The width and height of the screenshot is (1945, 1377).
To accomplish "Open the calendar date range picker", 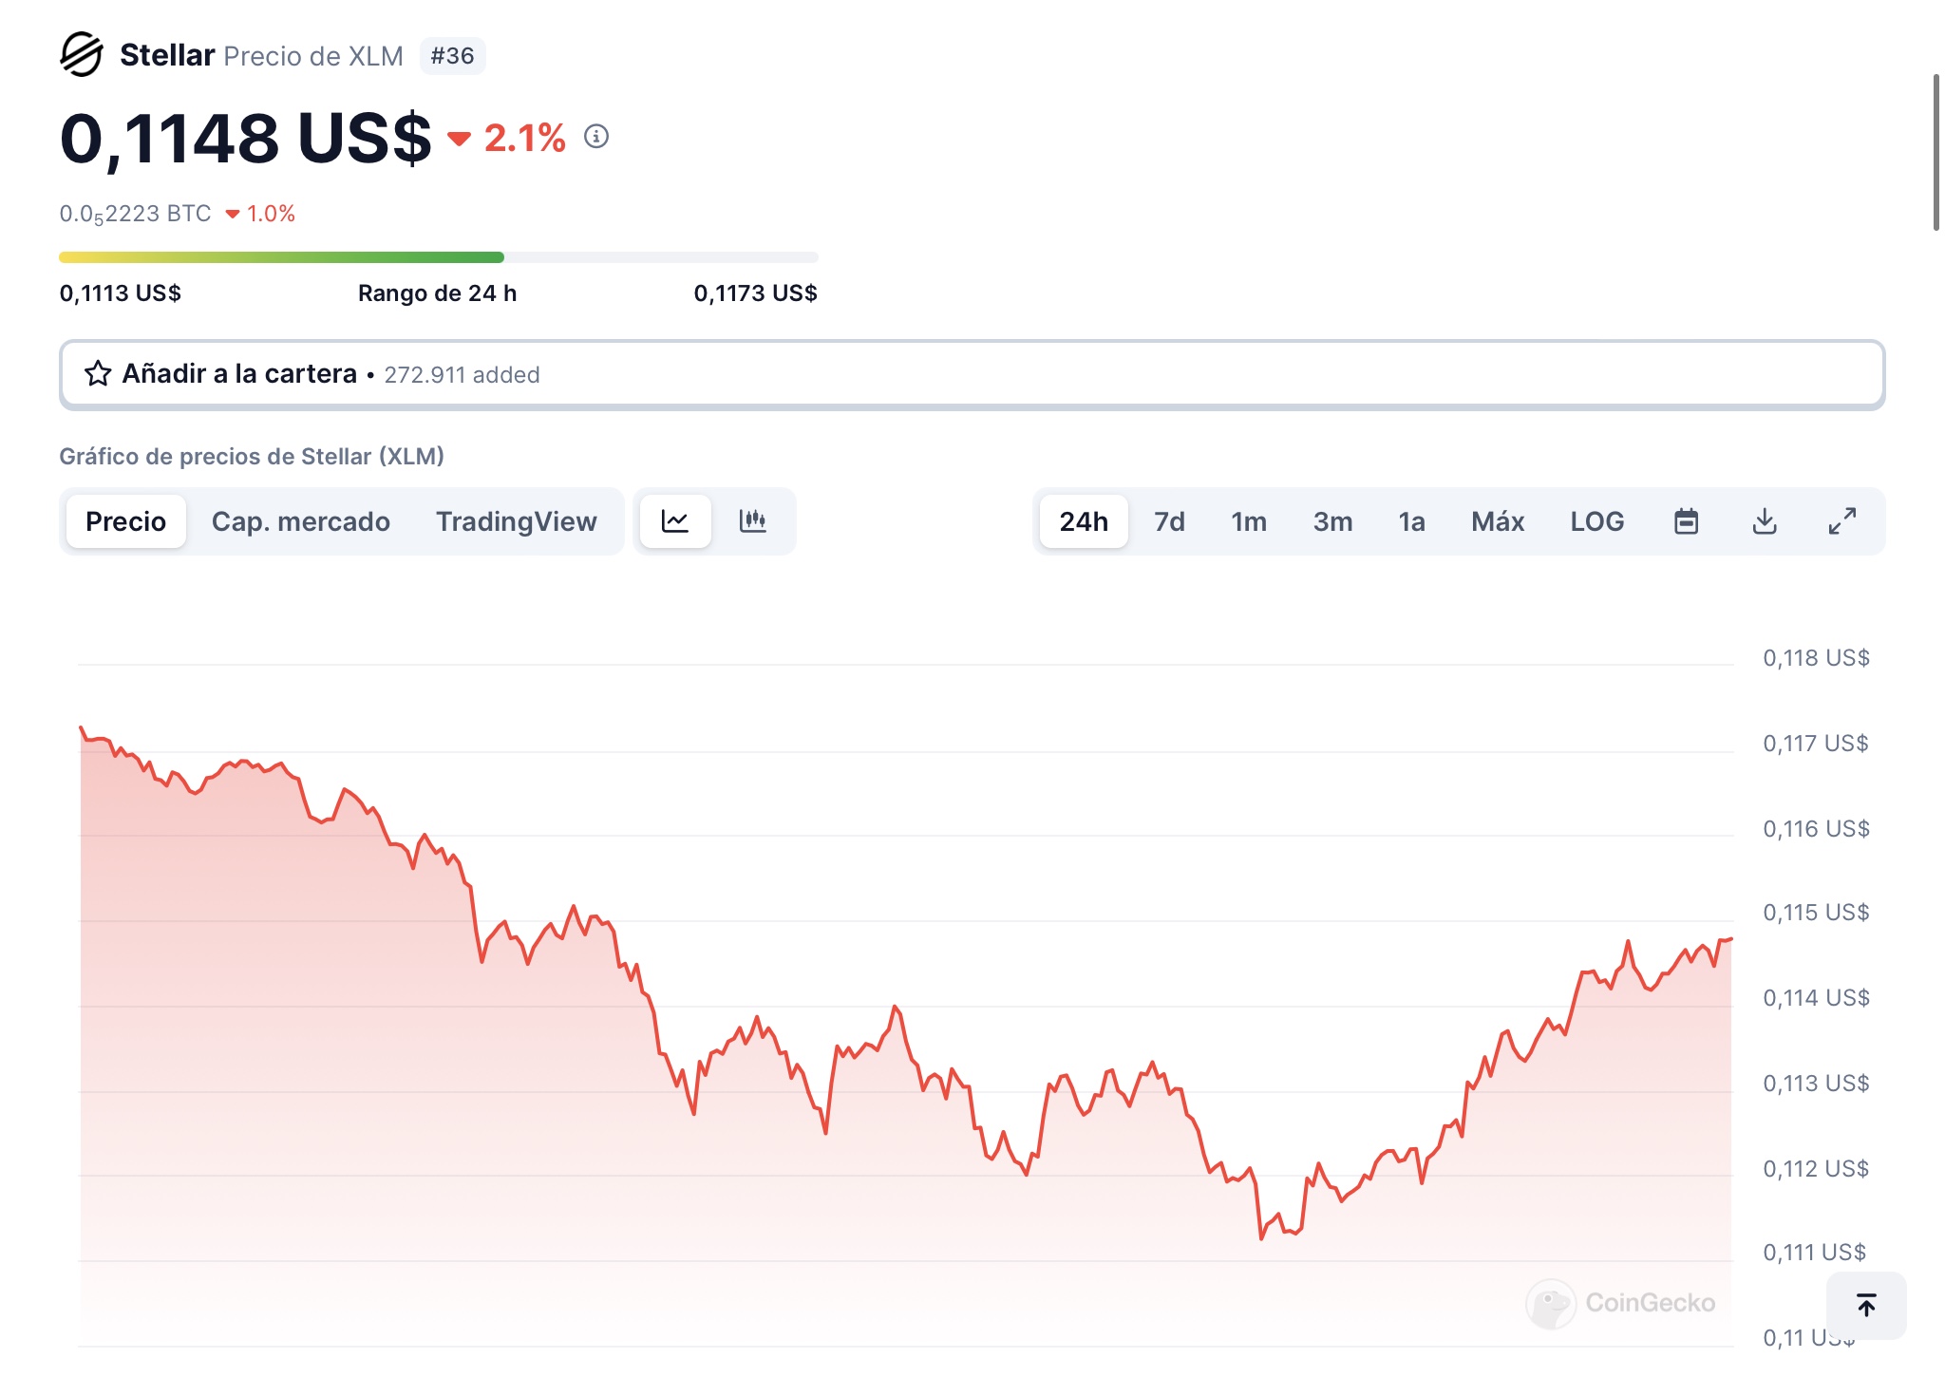I will coord(1686,521).
